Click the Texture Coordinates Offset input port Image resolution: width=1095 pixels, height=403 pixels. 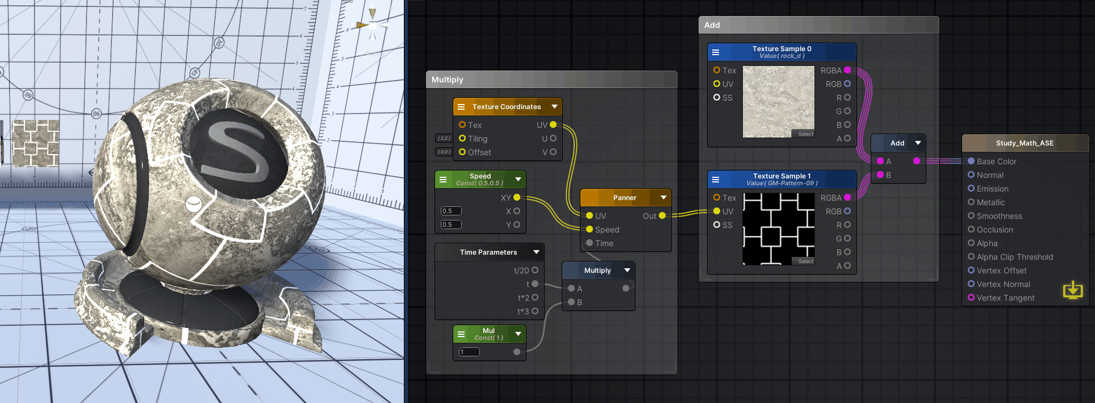point(462,152)
